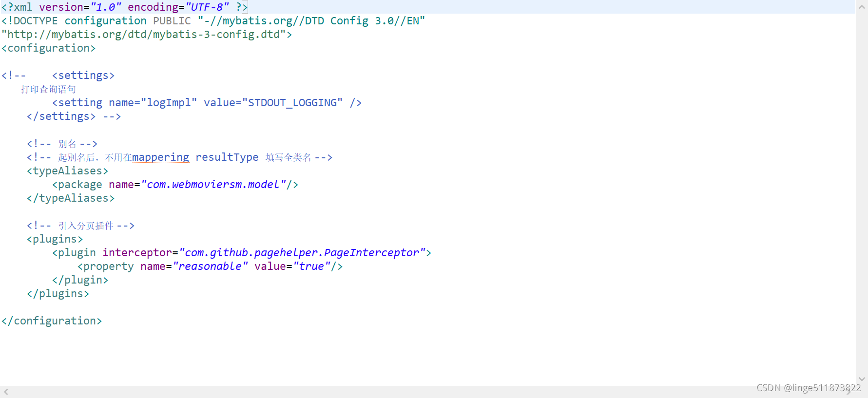
Task: Click the underlined word mappering
Action: tap(160, 157)
